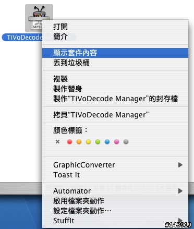This screenshot has height=229, width=194.
Task: Expand GraphicConverter submenu arrow
Action: click(x=180, y=165)
